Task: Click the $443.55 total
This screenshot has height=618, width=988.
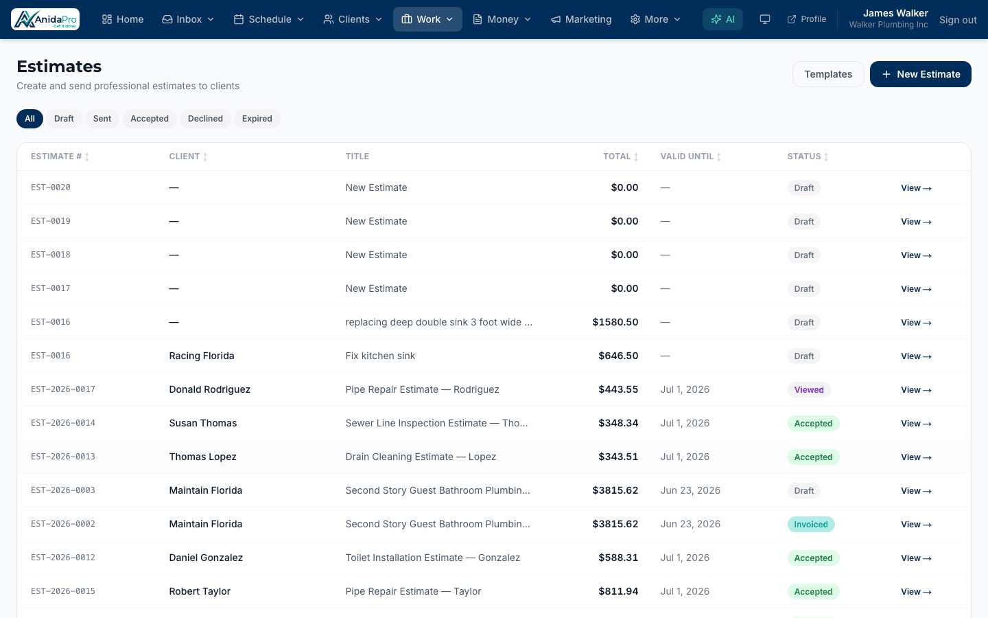Action: point(618,389)
